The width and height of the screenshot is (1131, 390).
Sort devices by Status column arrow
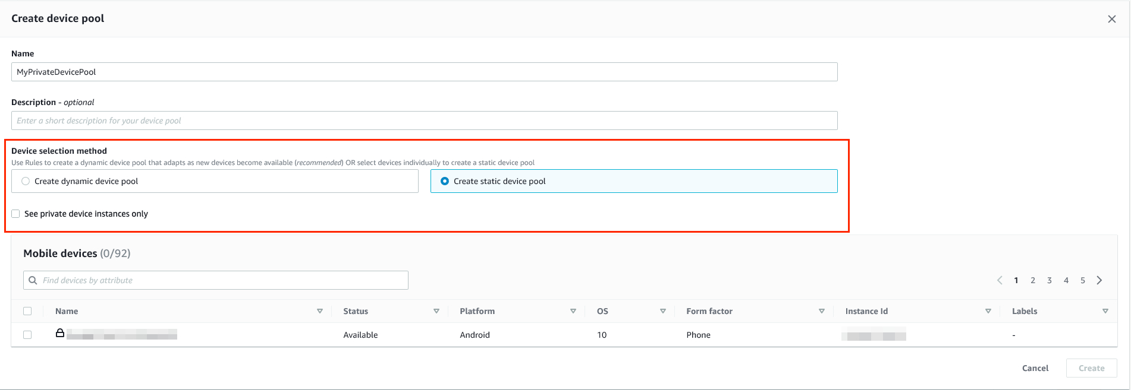tap(436, 311)
